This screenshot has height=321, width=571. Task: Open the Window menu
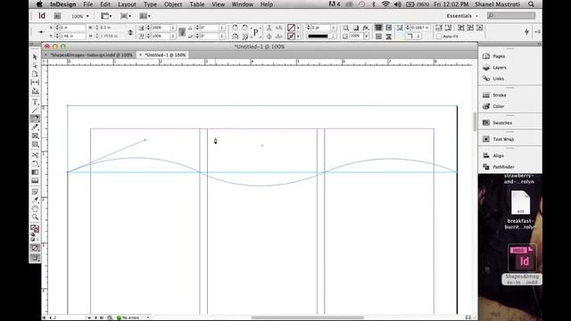(242, 4)
